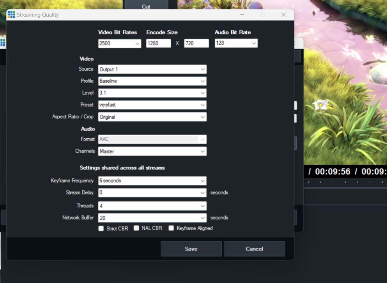Enable the Strict CBR checkbox
The width and height of the screenshot is (387, 283).
click(101, 229)
